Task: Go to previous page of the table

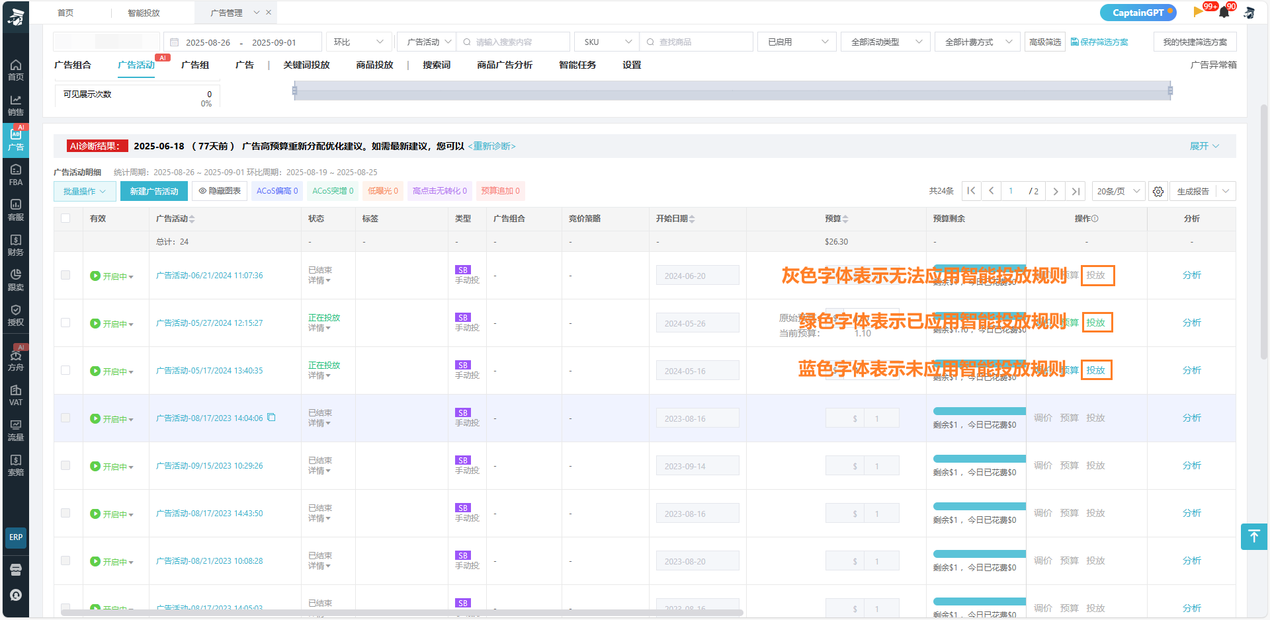Action: 991,191
